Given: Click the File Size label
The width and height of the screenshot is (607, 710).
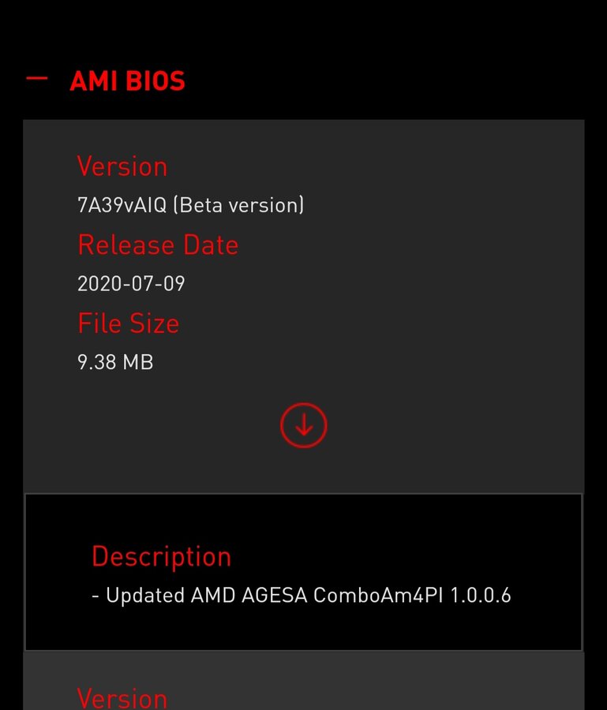Looking at the screenshot, I should point(128,323).
